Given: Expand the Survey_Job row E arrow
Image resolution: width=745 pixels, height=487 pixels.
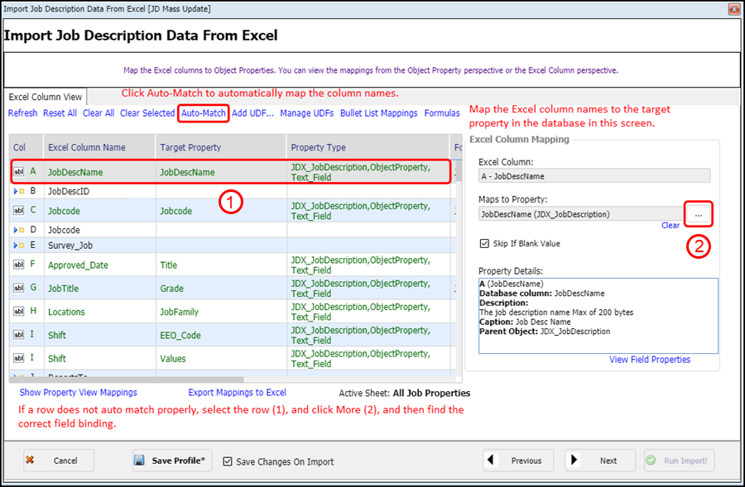Looking at the screenshot, I should tap(16, 246).
